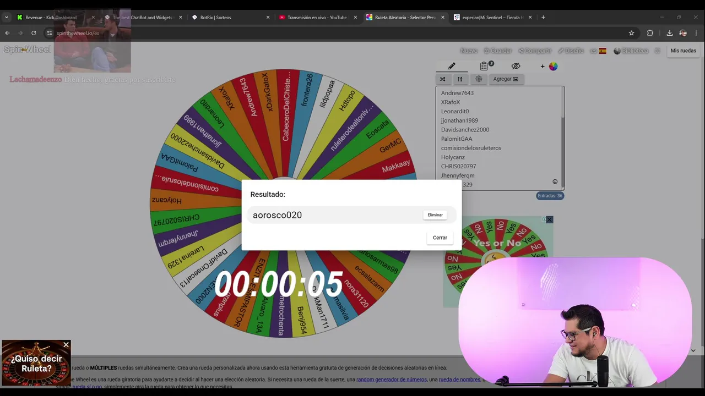Select the pencil edit entries tab

tap(452, 66)
